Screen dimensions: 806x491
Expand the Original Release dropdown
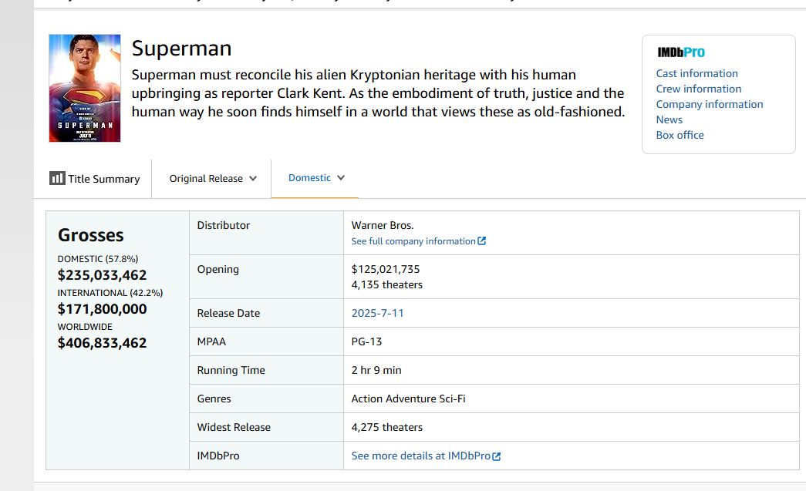click(x=213, y=179)
